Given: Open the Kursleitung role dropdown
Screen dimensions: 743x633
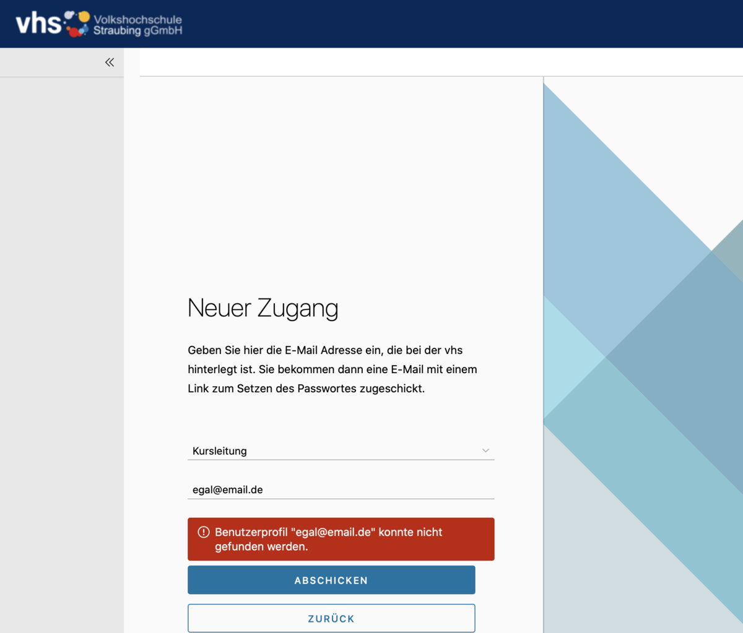Looking at the screenshot, I should tap(340, 450).
